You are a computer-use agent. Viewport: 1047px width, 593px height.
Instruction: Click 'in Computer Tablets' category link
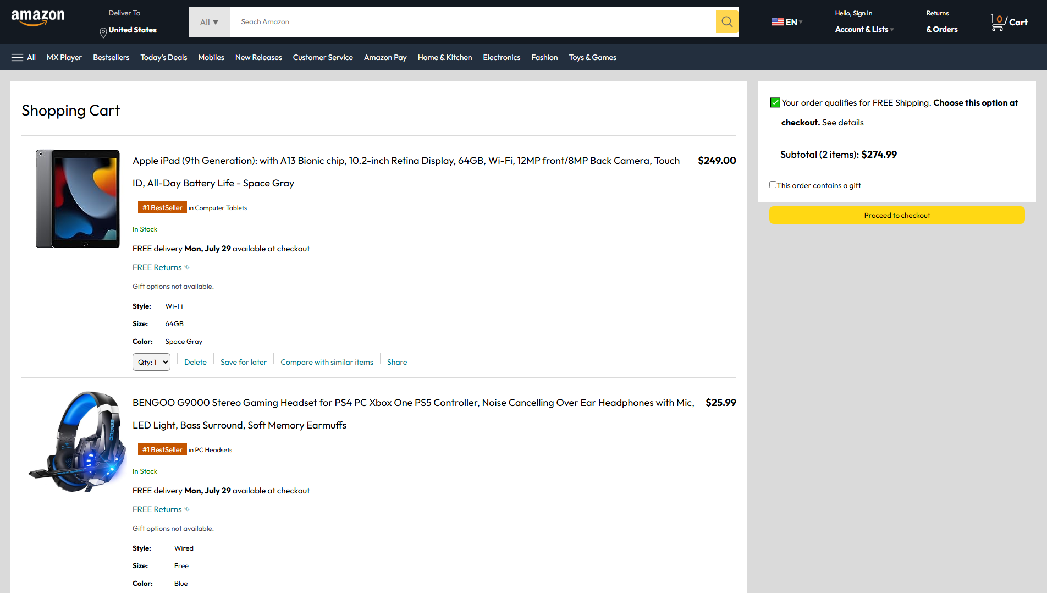218,208
